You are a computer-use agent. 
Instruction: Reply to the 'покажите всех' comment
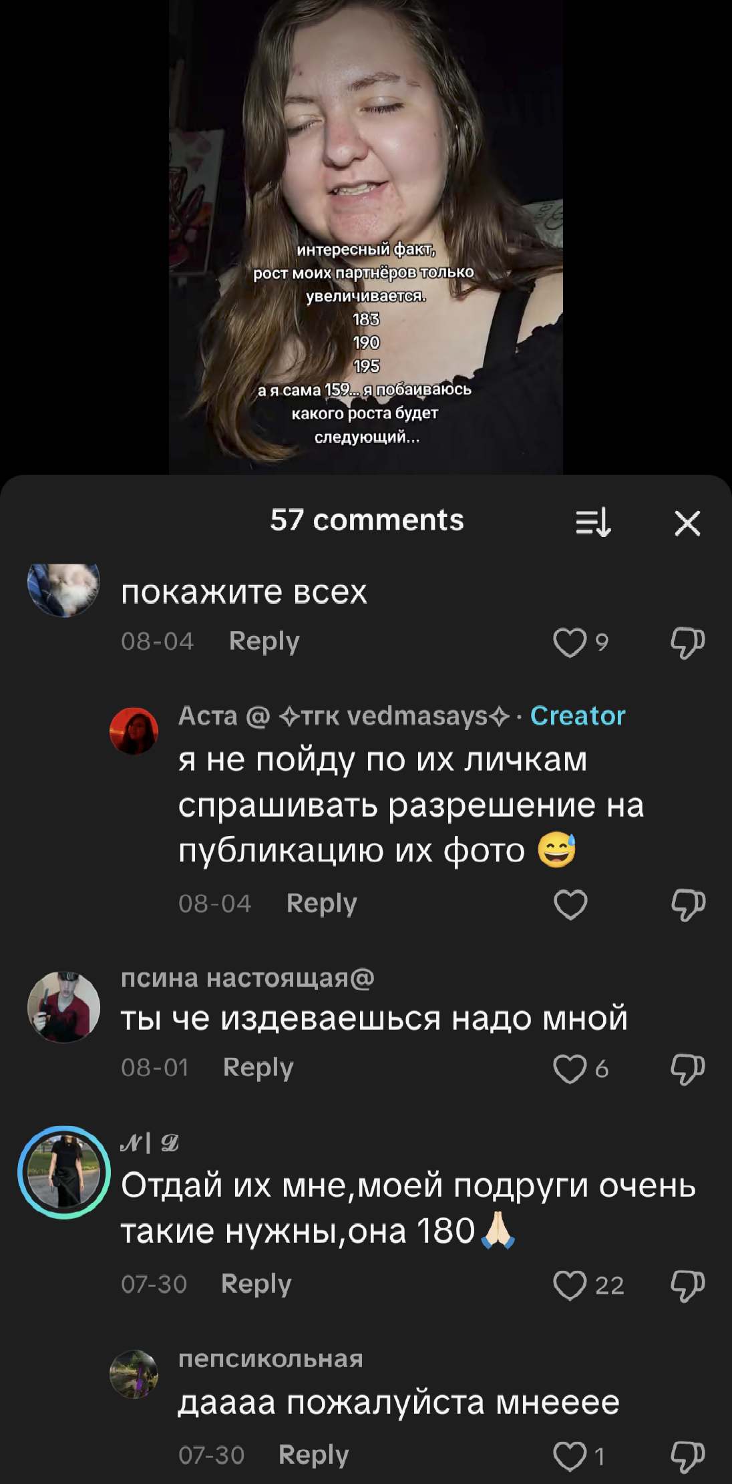(264, 641)
